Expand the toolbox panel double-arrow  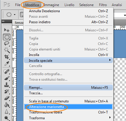click(x=3, y=21)
